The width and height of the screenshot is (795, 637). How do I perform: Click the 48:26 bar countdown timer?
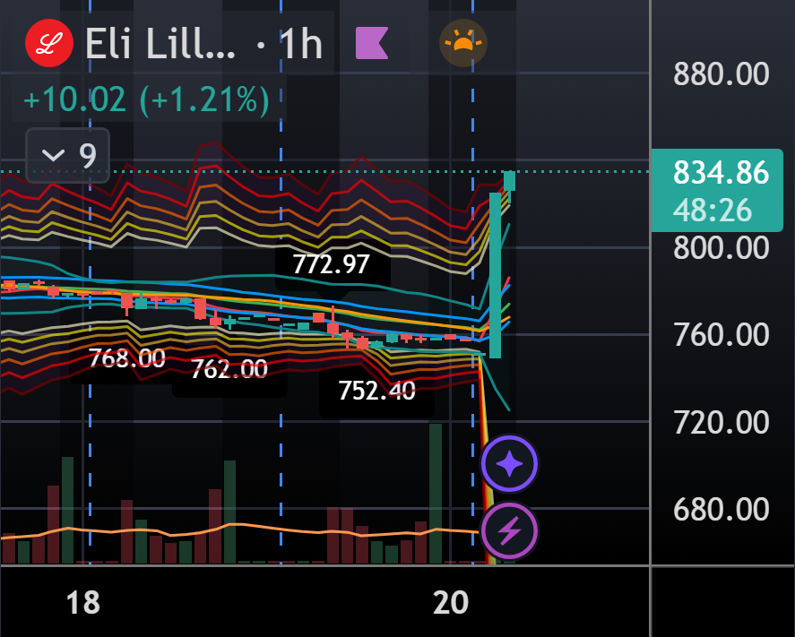(x=713, y=210)
